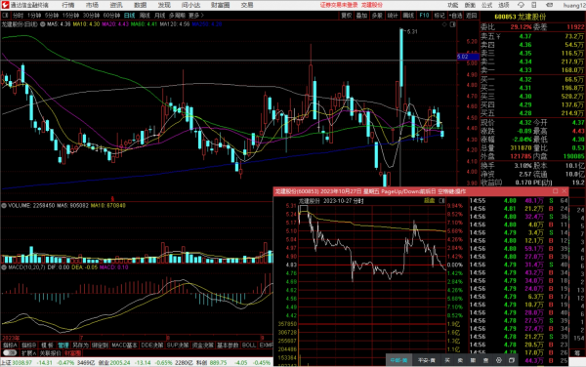
Task: Open the 资讯 menu
Action: 116,5
